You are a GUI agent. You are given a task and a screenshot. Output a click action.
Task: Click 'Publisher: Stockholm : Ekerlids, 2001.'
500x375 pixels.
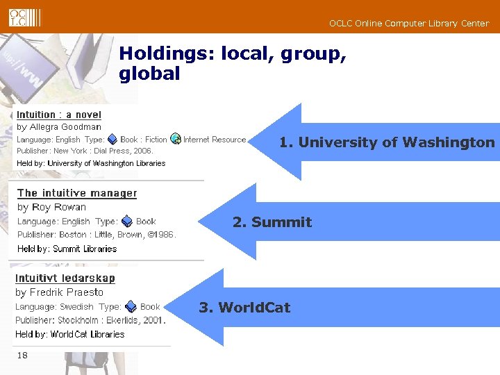[x=90, y=320]
